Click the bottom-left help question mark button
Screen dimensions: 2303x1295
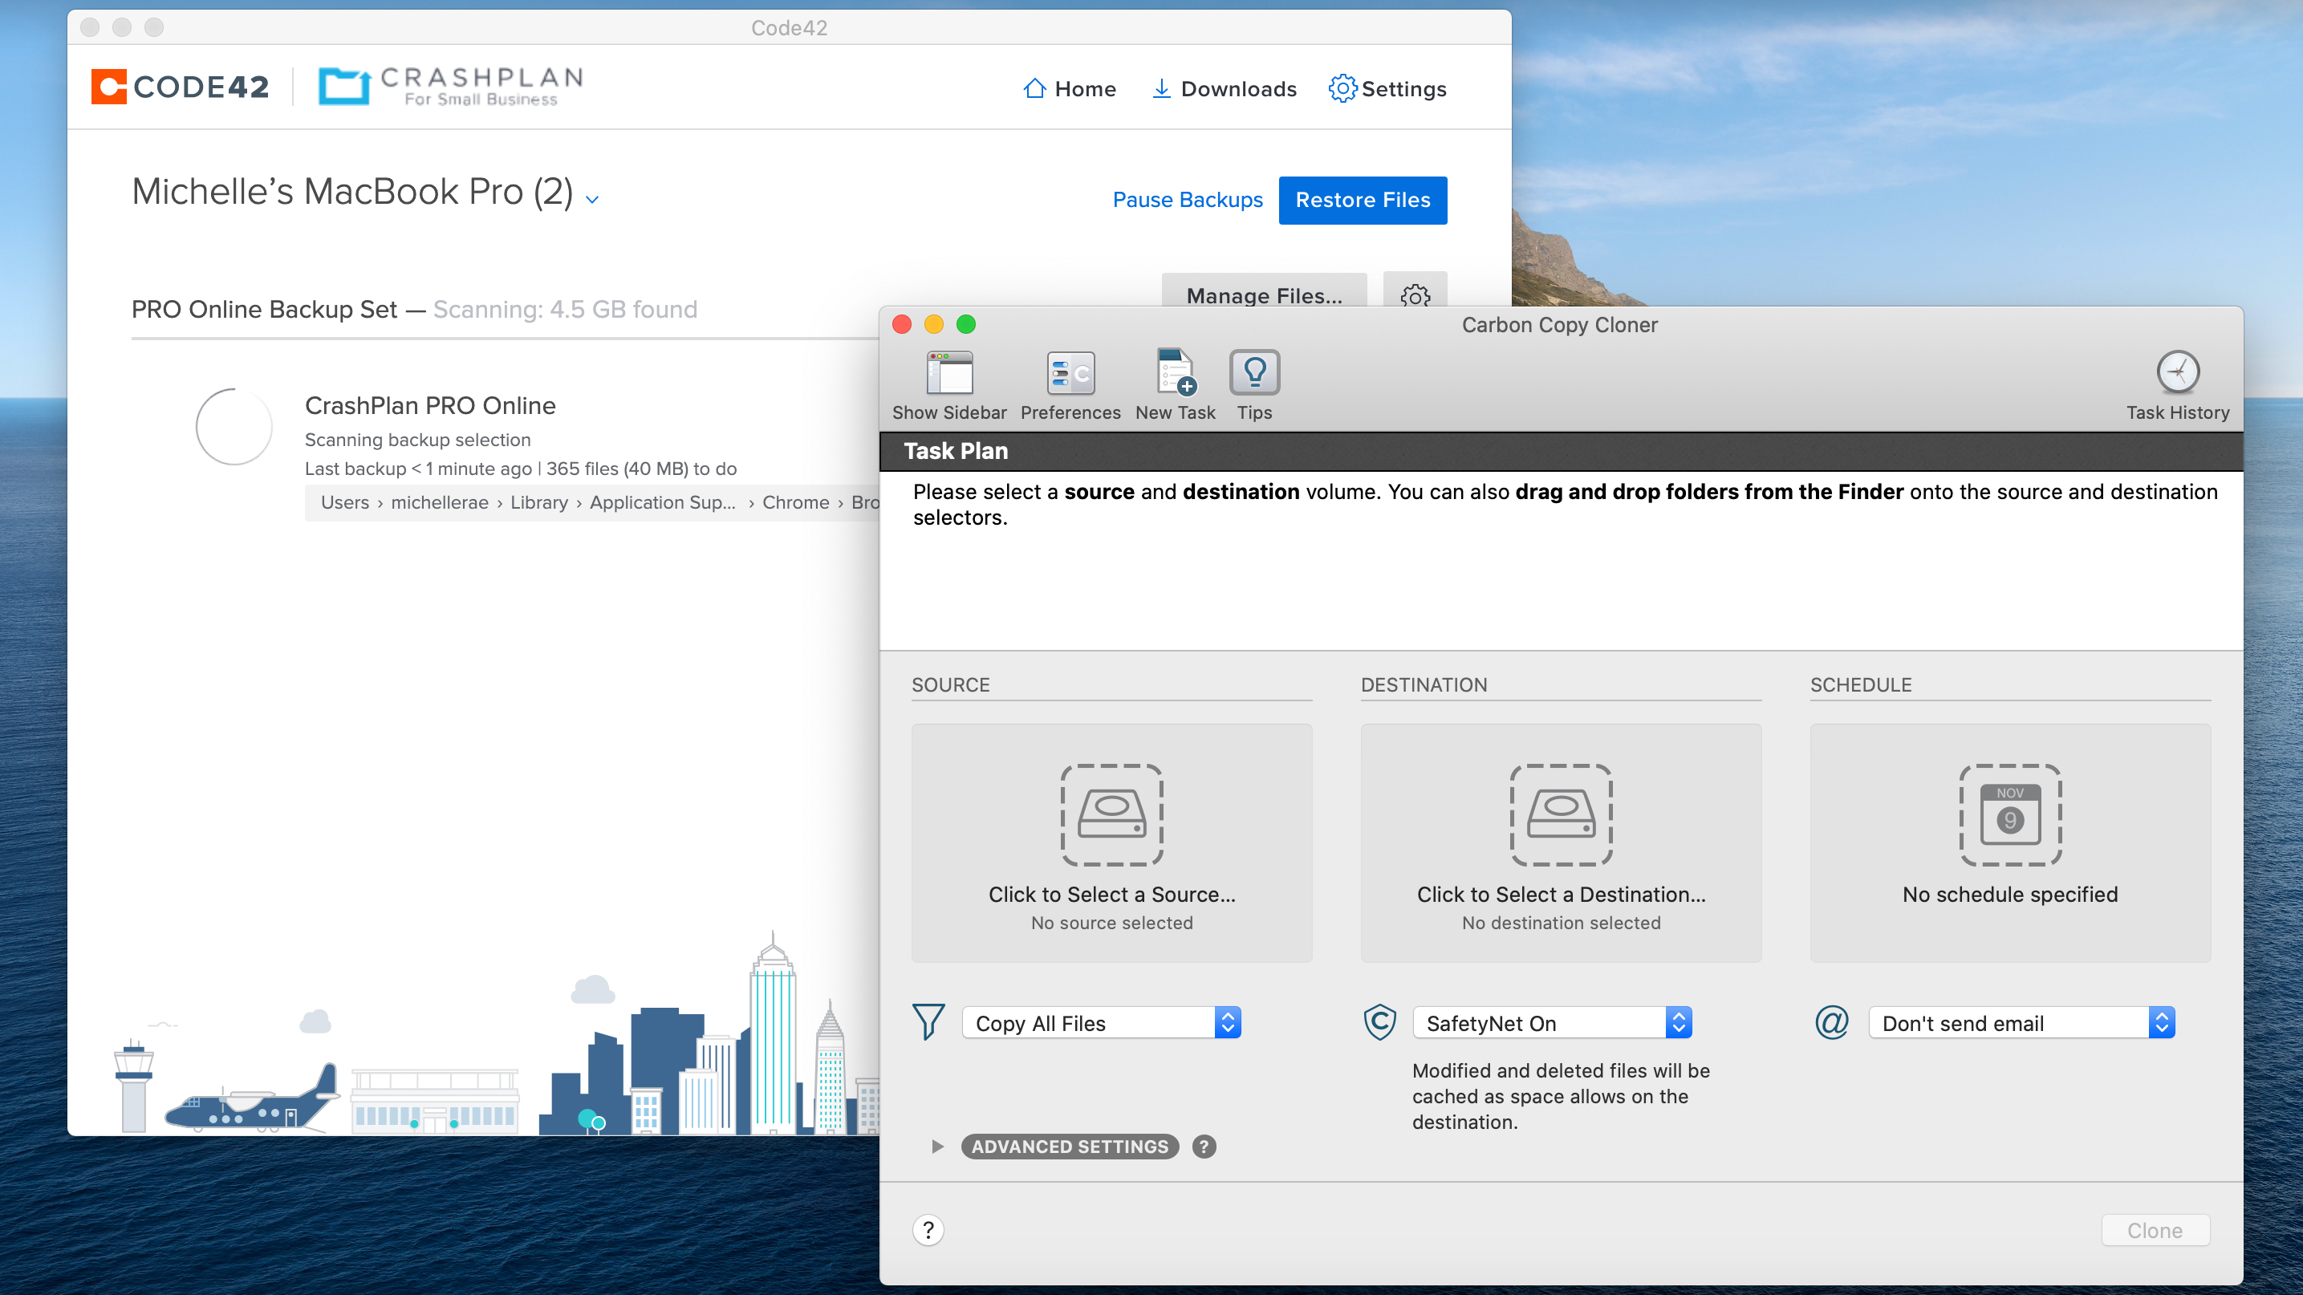tap(928, 1231)
